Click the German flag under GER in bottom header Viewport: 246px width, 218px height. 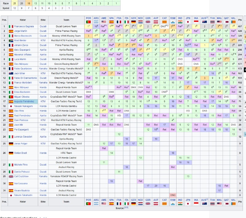pos(133,204)
